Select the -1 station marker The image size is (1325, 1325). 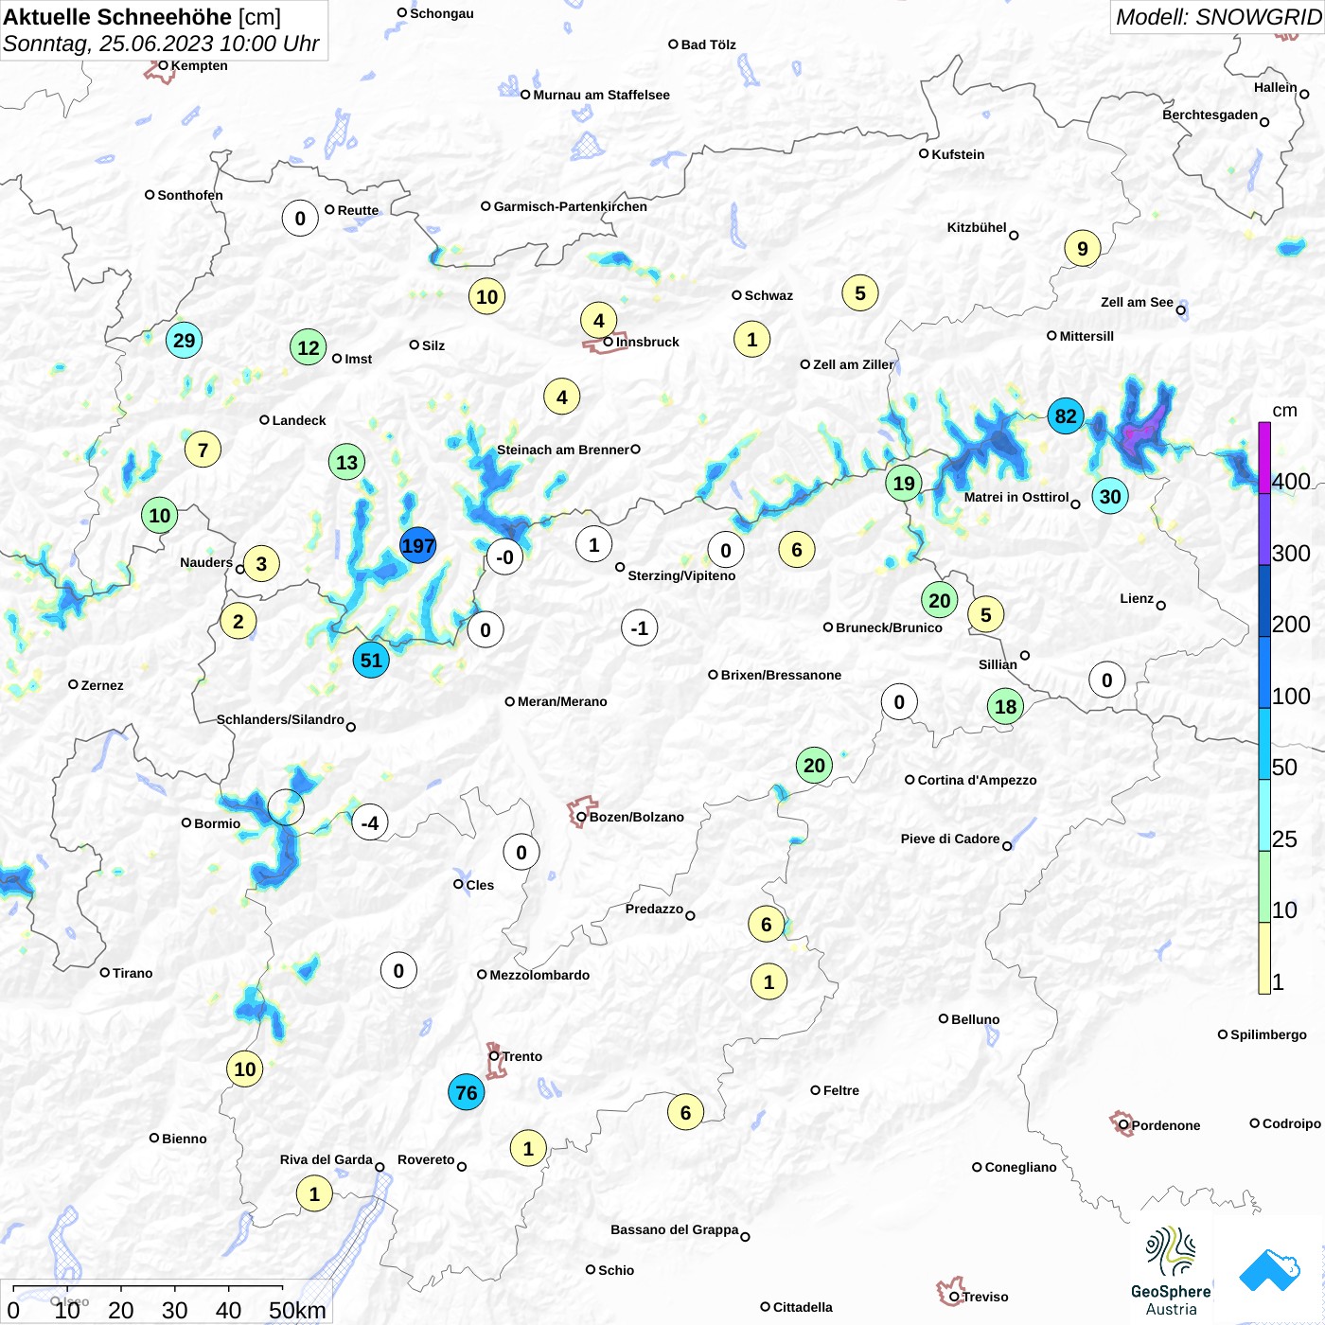pos(640,627)
